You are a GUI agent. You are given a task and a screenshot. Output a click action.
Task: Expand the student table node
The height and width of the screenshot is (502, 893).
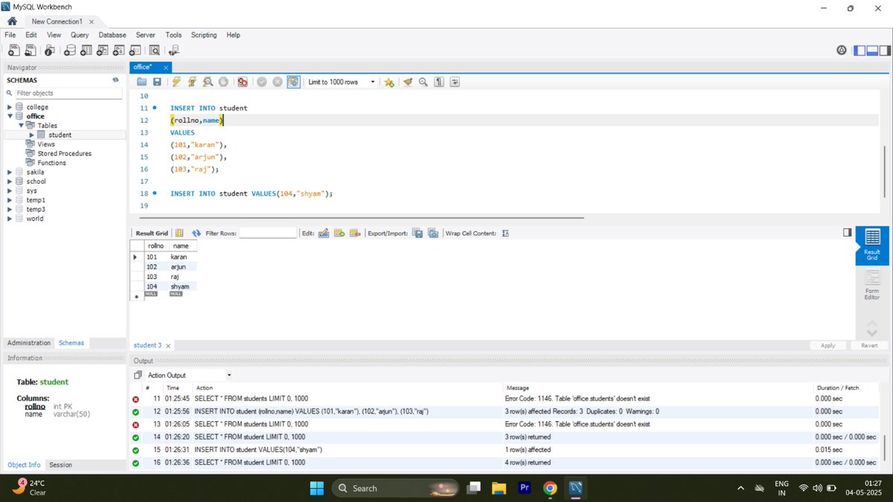click(32, 135)
